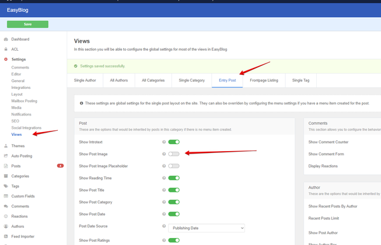The height and width of the screenshot is (245, 381).
Task: Open the Media settings link
Action: click(x=17, y=107)
